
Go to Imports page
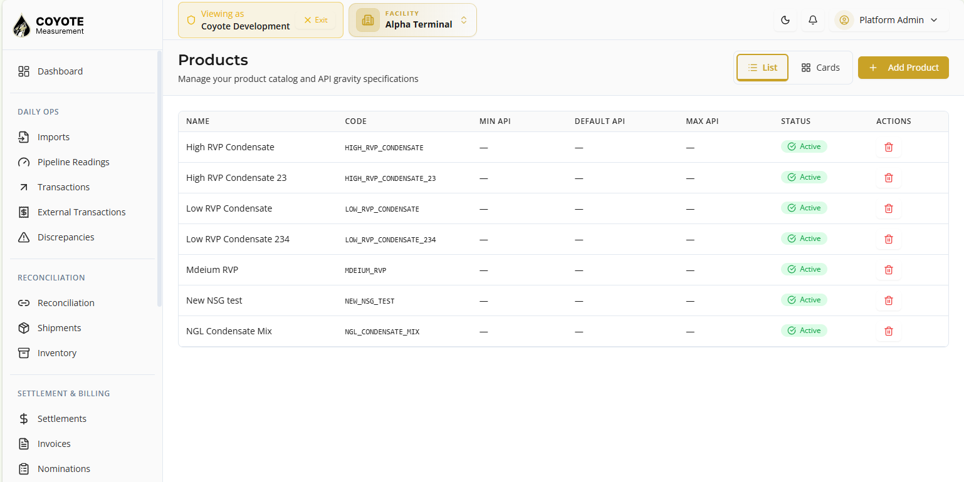[81, 137]
